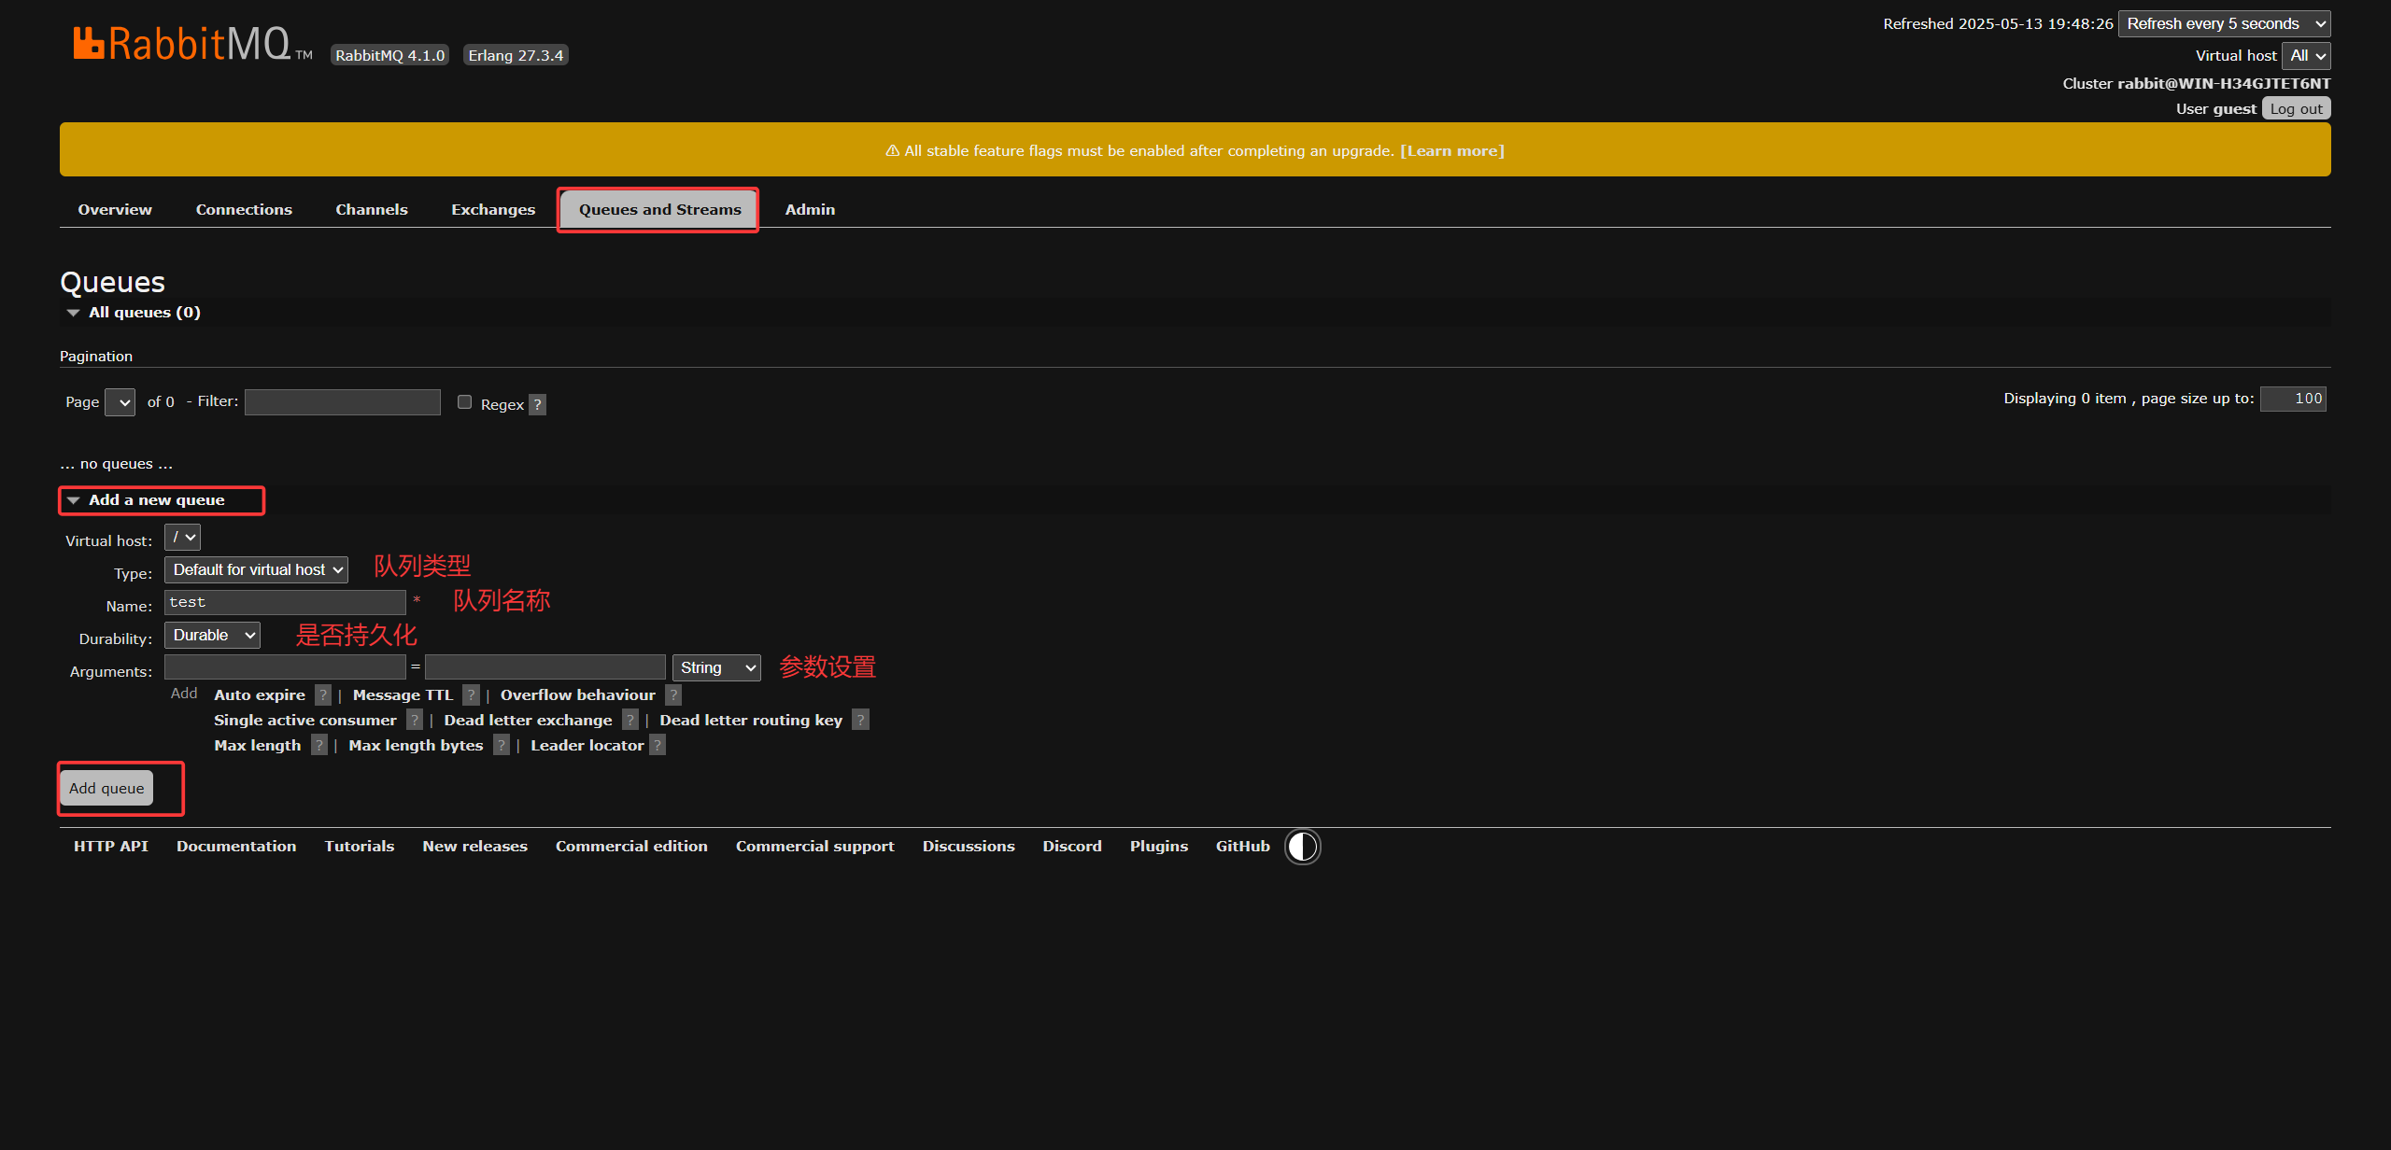Open the Refresh interval dropdown

coord(2224,23)
